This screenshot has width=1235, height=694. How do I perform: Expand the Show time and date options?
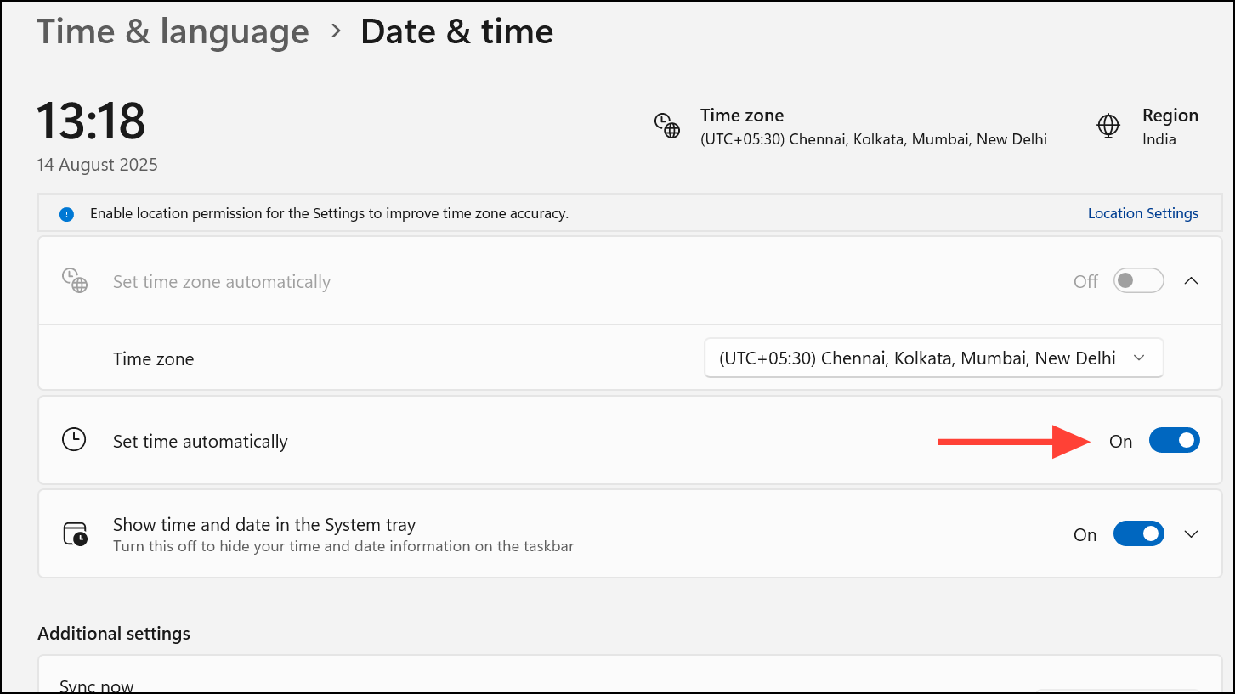pos(1192,534)
